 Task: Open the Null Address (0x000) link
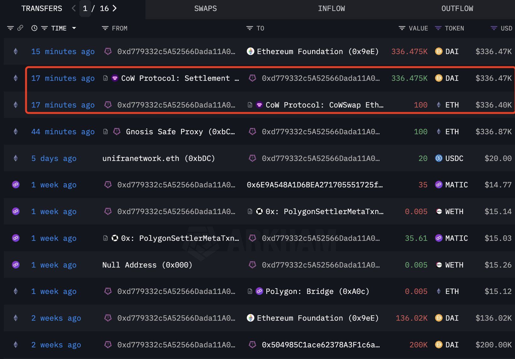[147, 265]
